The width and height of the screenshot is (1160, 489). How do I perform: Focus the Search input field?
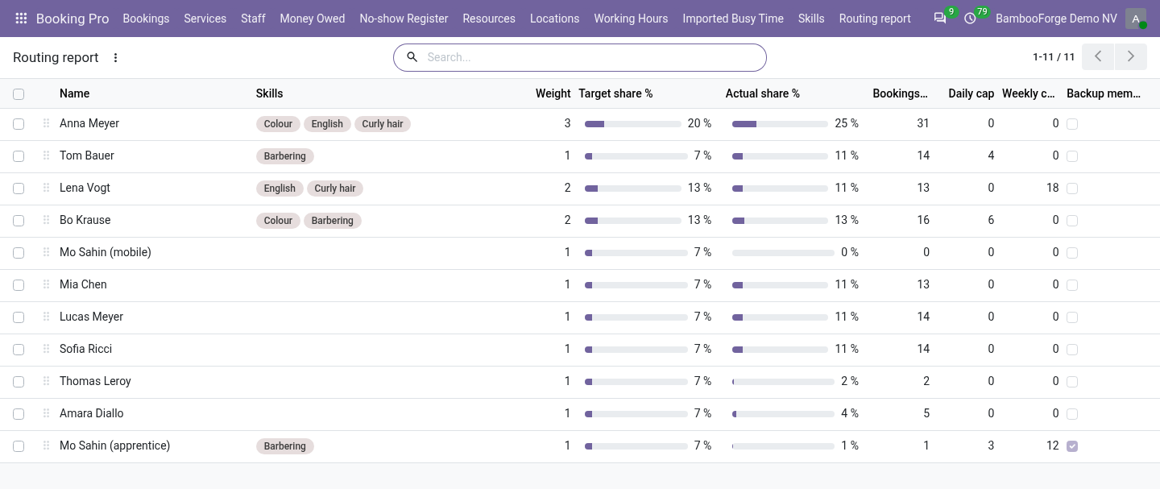coord(592,57)
